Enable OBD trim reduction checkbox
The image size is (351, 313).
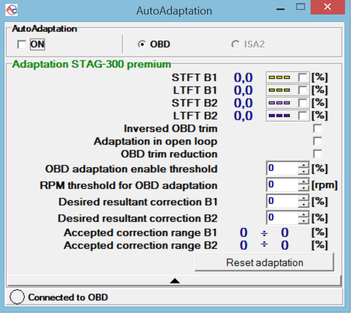[318, 154]
